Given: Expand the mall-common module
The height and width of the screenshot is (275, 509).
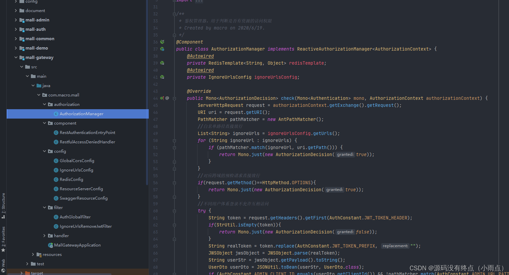Looking at the screenshot, I should pos(16,39).
